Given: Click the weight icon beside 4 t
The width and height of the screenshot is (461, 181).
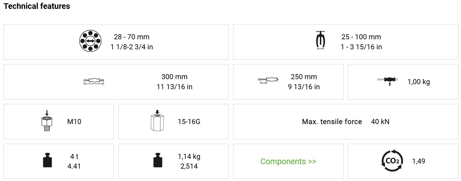Looking at the screenshot, I should pos(47,160).
